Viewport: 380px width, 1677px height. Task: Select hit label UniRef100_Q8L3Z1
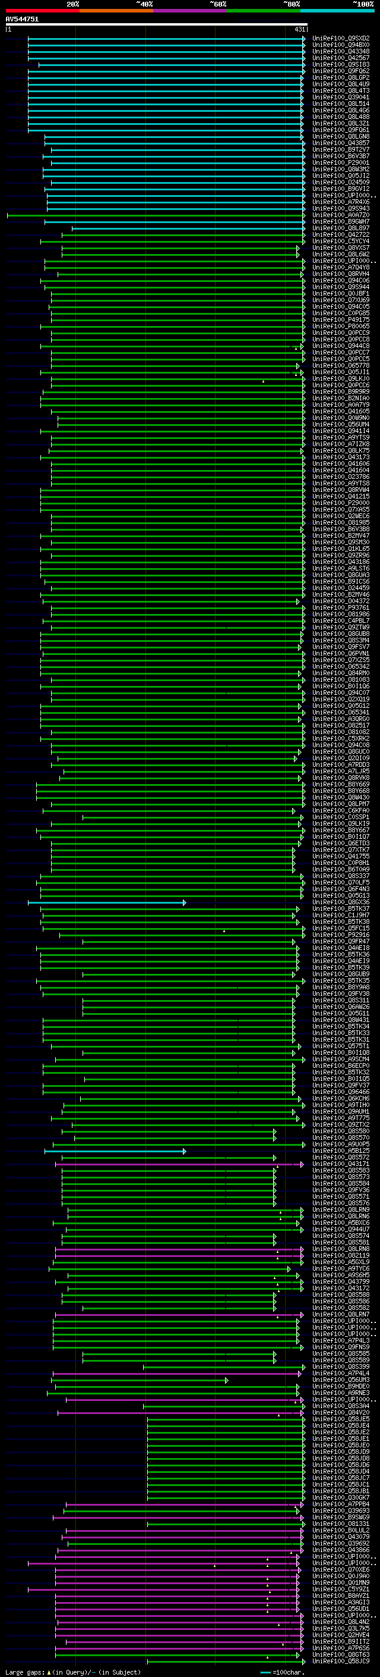pyautogui.click(x=341, y=124)
